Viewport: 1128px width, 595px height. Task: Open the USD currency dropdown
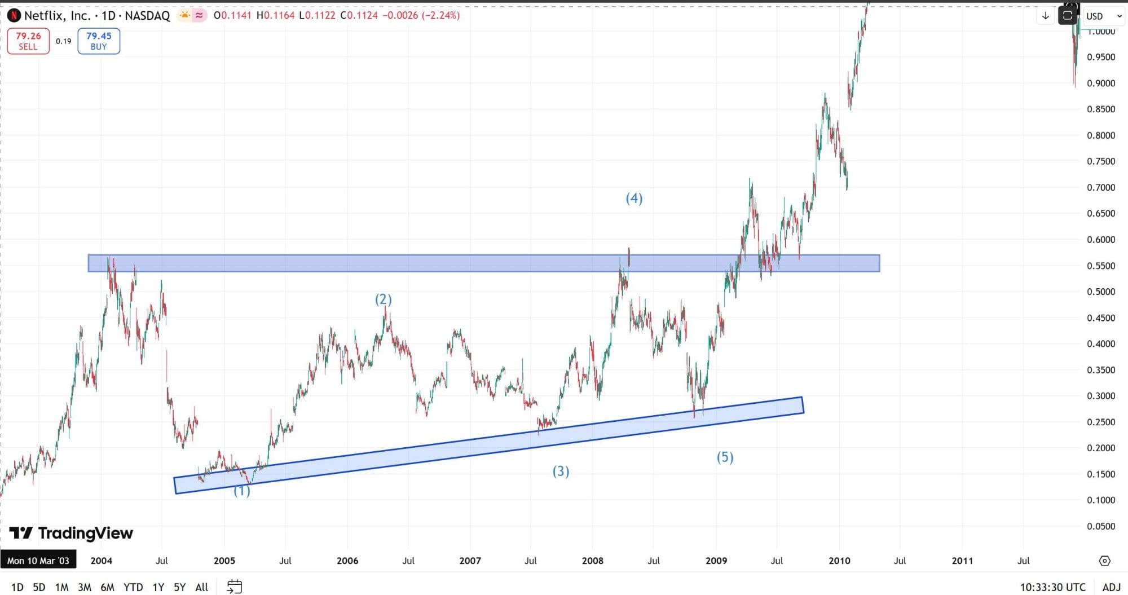click(1104, 16)
